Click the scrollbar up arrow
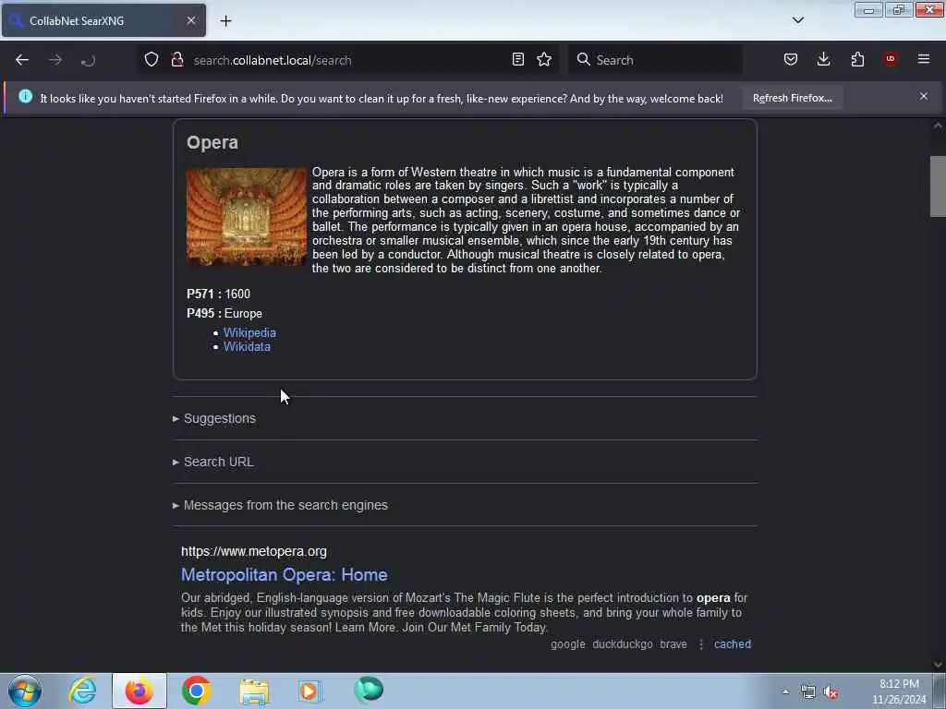946x709 pixels. click(x=938, y=126)
